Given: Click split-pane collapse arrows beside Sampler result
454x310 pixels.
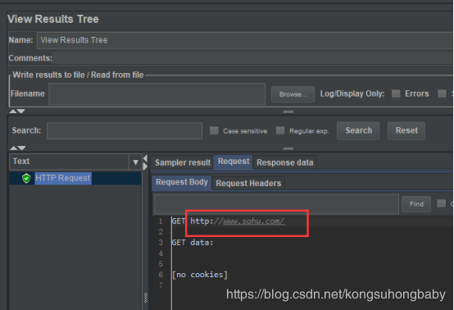Looking at the screenshot, I should (145, 162).
